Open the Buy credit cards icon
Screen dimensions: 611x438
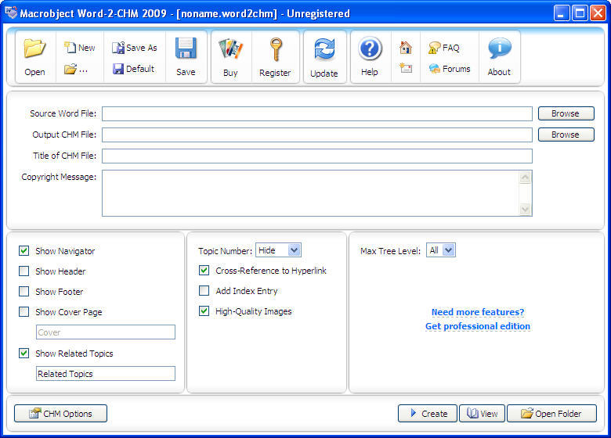point(230,49)
